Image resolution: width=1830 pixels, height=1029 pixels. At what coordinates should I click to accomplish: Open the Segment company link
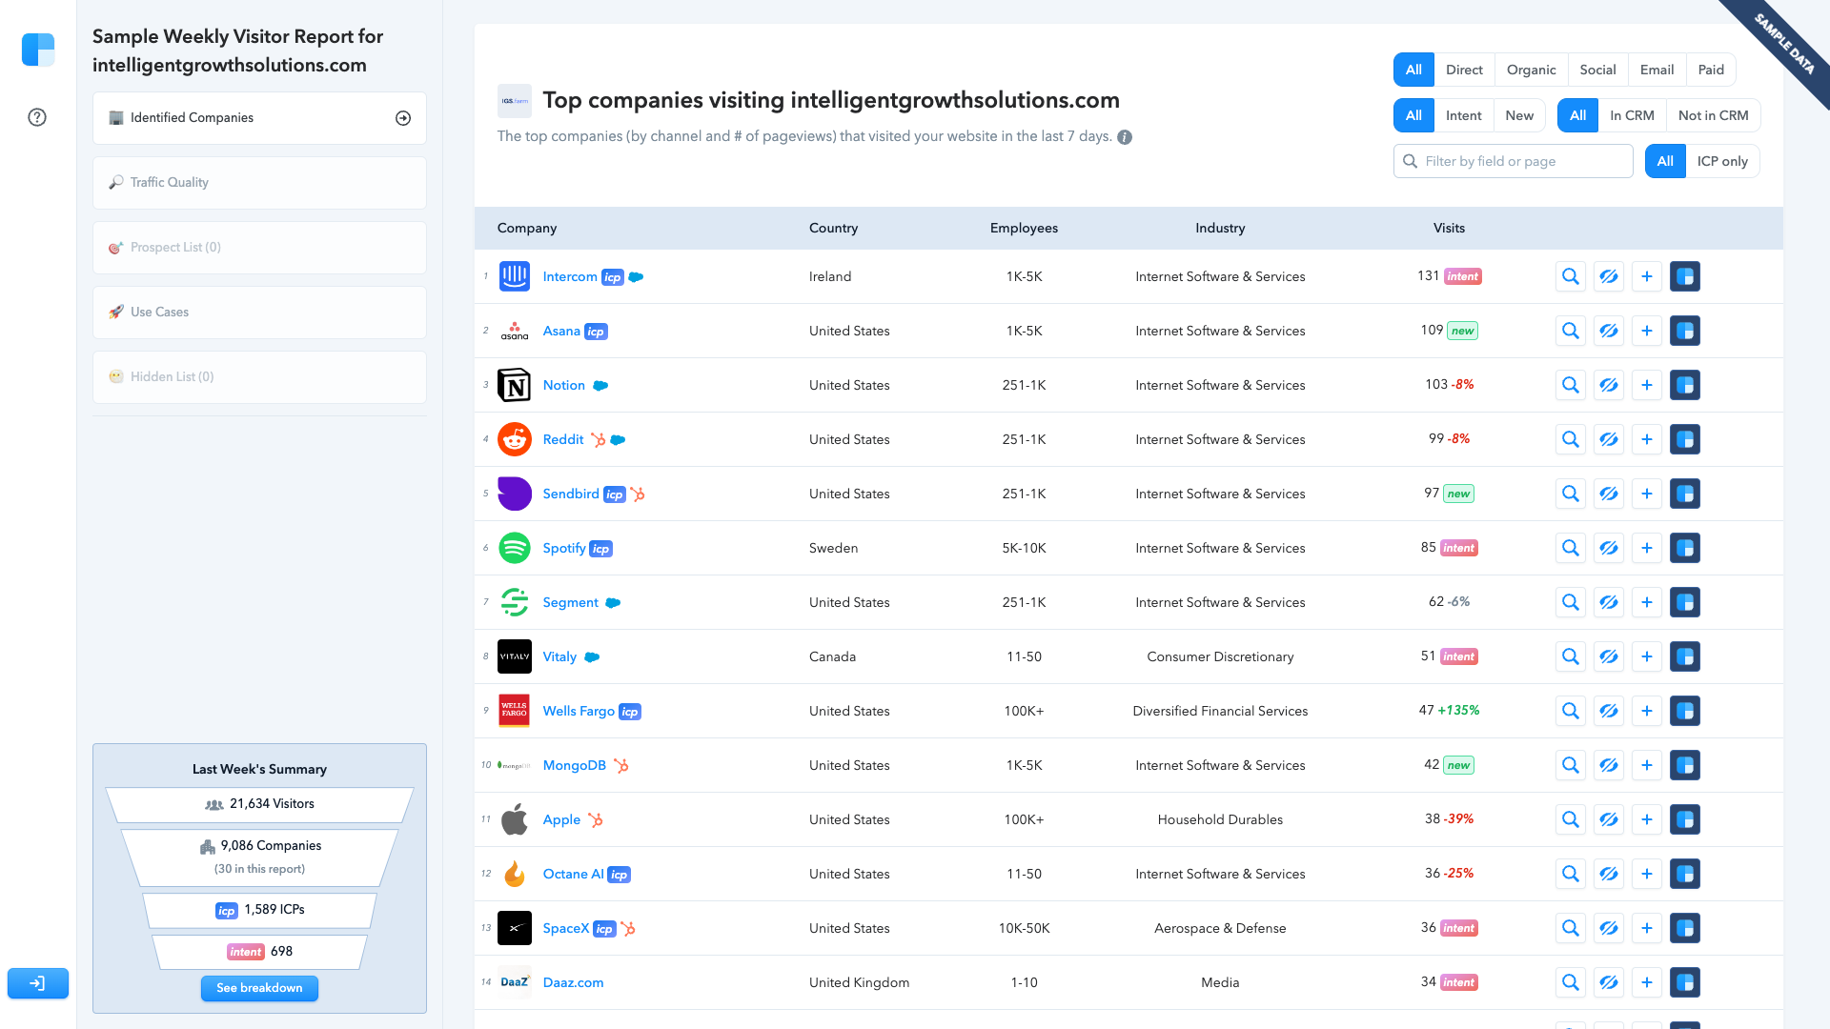(x=570, y=602)
